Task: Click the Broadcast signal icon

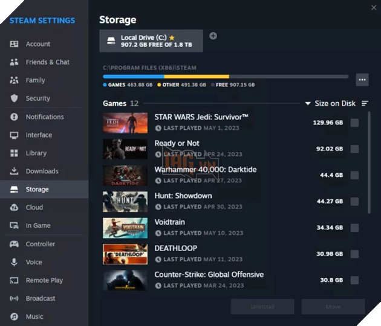Action: click(14, 298)
